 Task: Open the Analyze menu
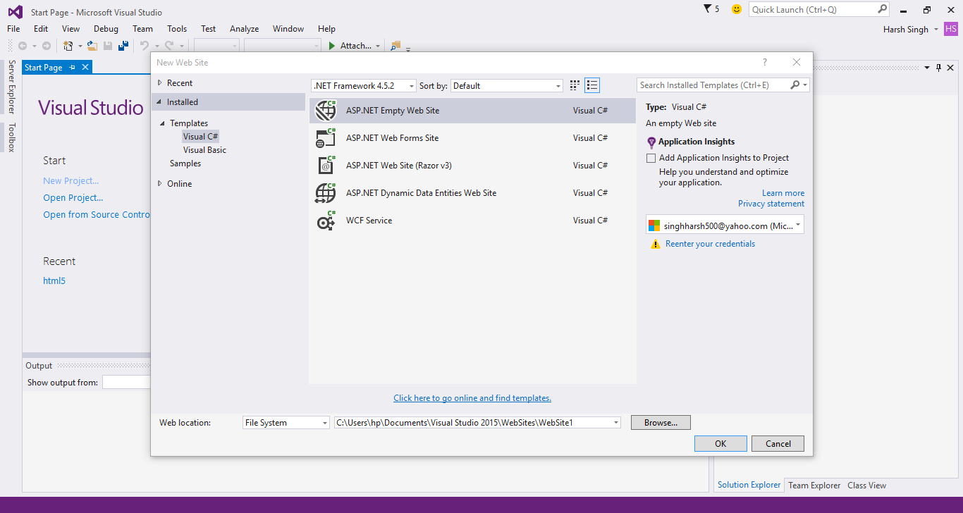[244, 29]
